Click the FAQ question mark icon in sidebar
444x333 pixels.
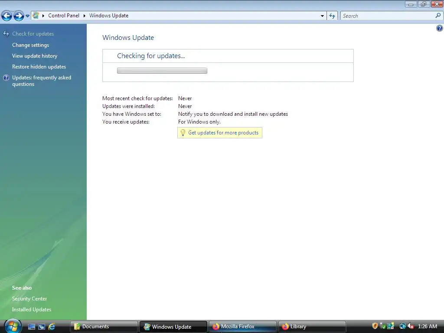pos(6,78)
